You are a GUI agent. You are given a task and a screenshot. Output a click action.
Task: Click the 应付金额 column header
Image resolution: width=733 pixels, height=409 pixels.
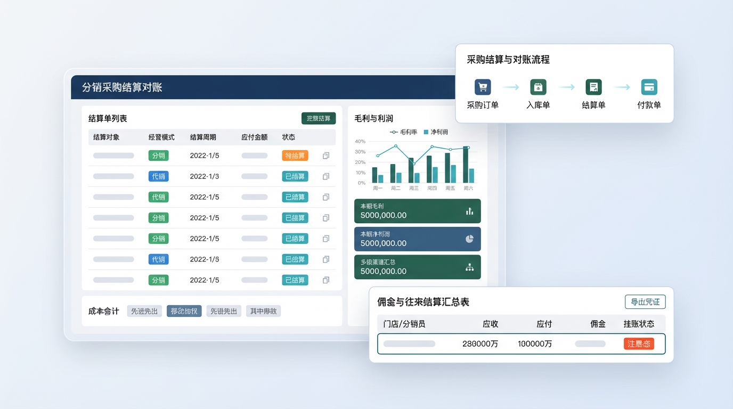coord(254,137)
